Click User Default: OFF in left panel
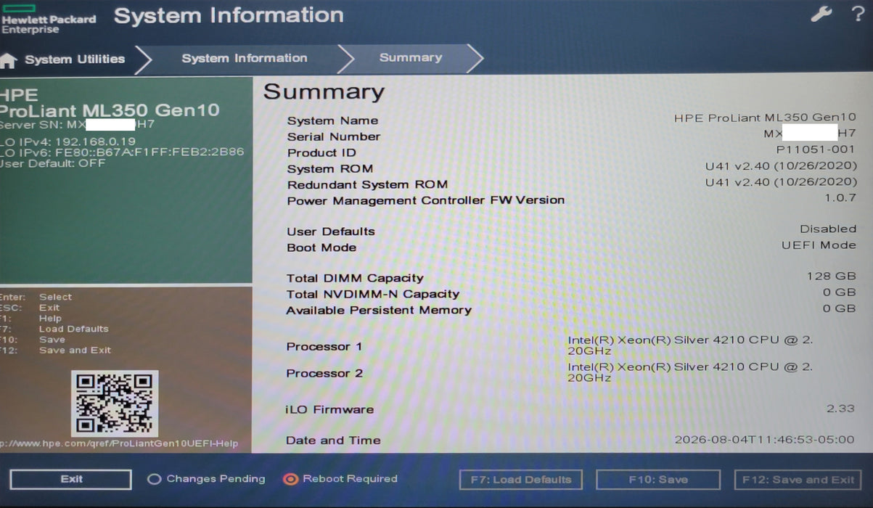 coord(53,163)
